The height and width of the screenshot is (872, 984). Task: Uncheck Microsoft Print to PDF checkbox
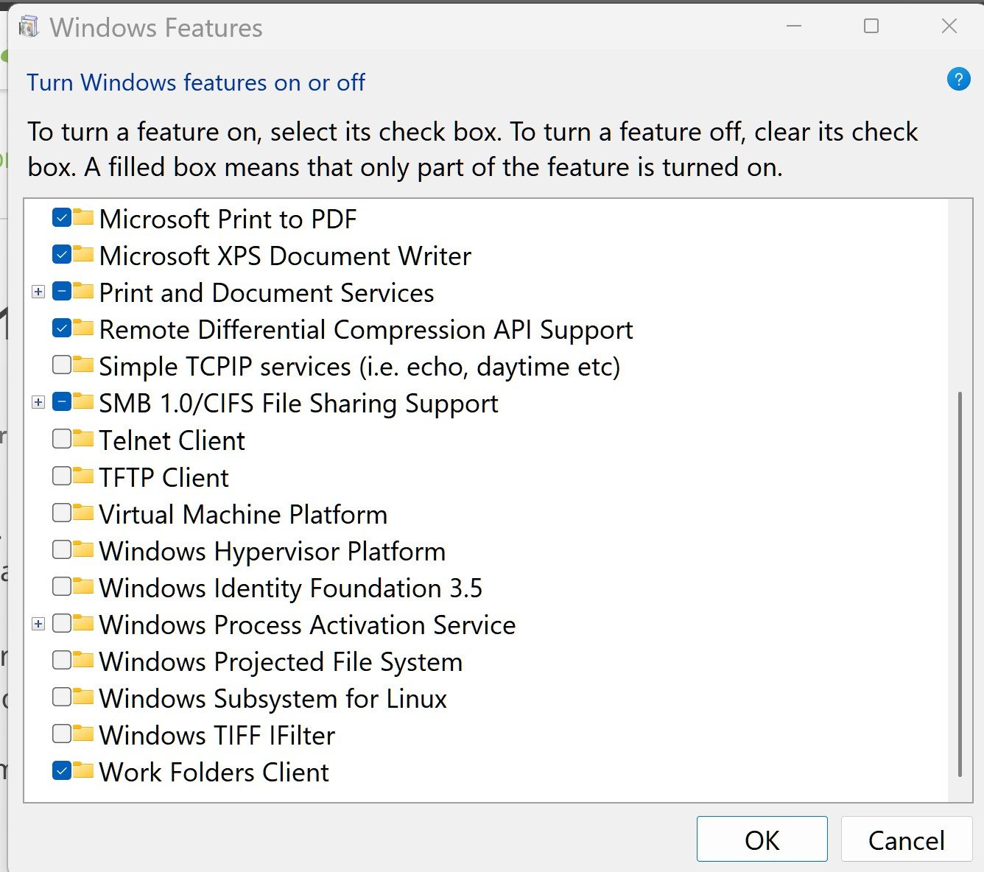coord(62,217)
